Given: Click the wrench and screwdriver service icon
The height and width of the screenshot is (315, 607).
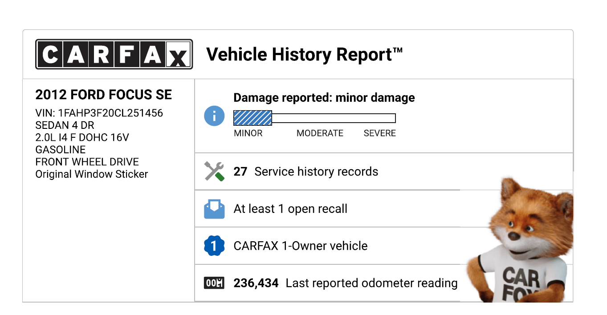Looking at the screenshot, I should coord(214,171).
